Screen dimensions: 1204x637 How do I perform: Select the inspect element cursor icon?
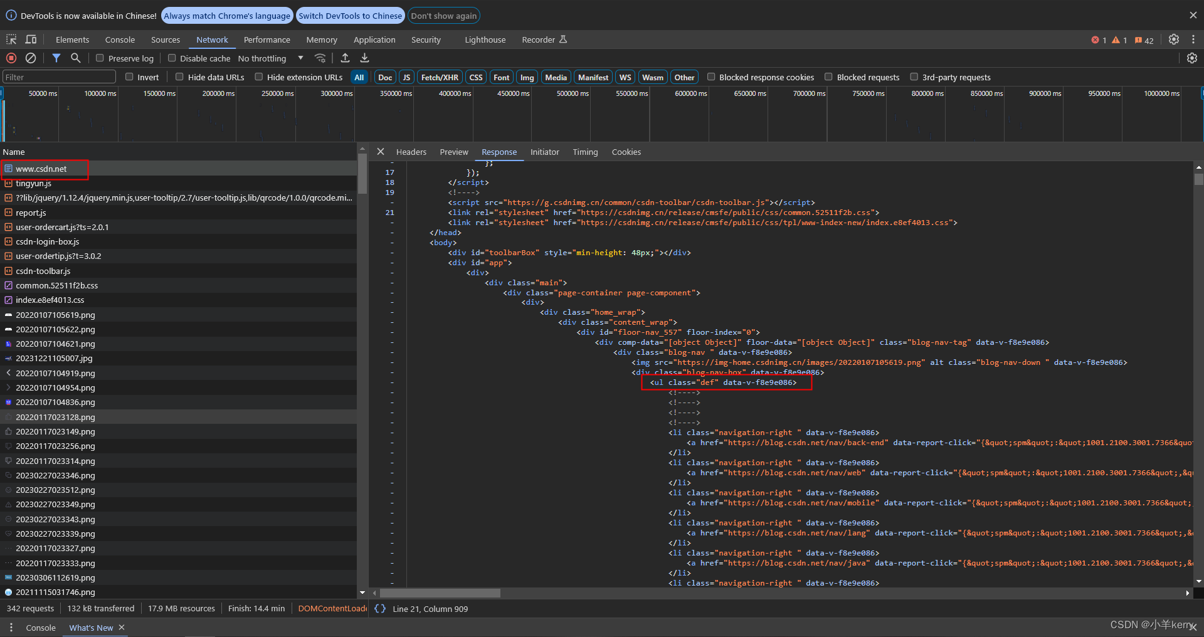(x=11, y=39)
